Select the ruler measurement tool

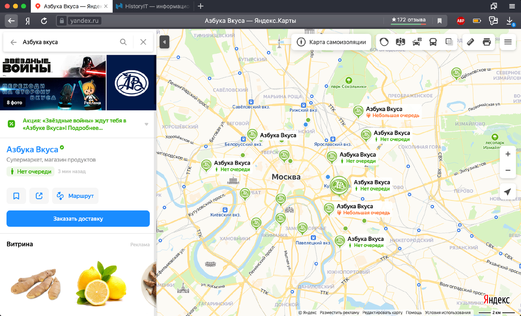pyautogui.click(x=471, y=42)
